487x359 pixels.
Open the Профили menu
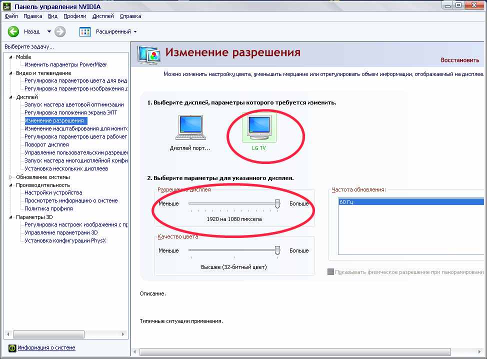[75, 16]
